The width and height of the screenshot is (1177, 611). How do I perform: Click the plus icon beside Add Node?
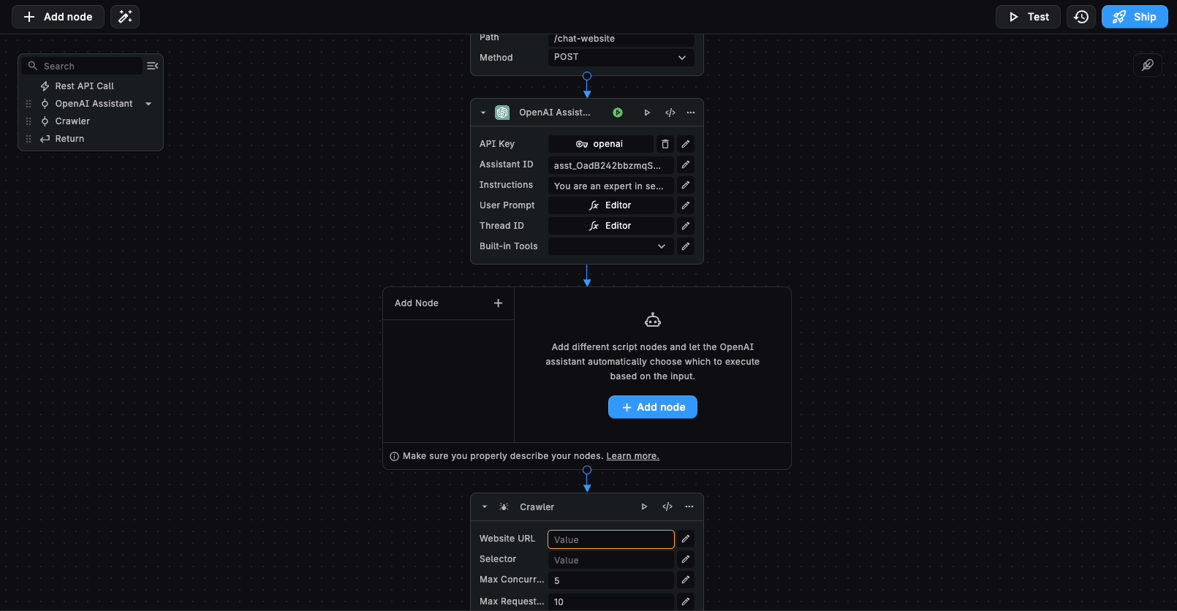pyautogui.click(x=498, y=303)
